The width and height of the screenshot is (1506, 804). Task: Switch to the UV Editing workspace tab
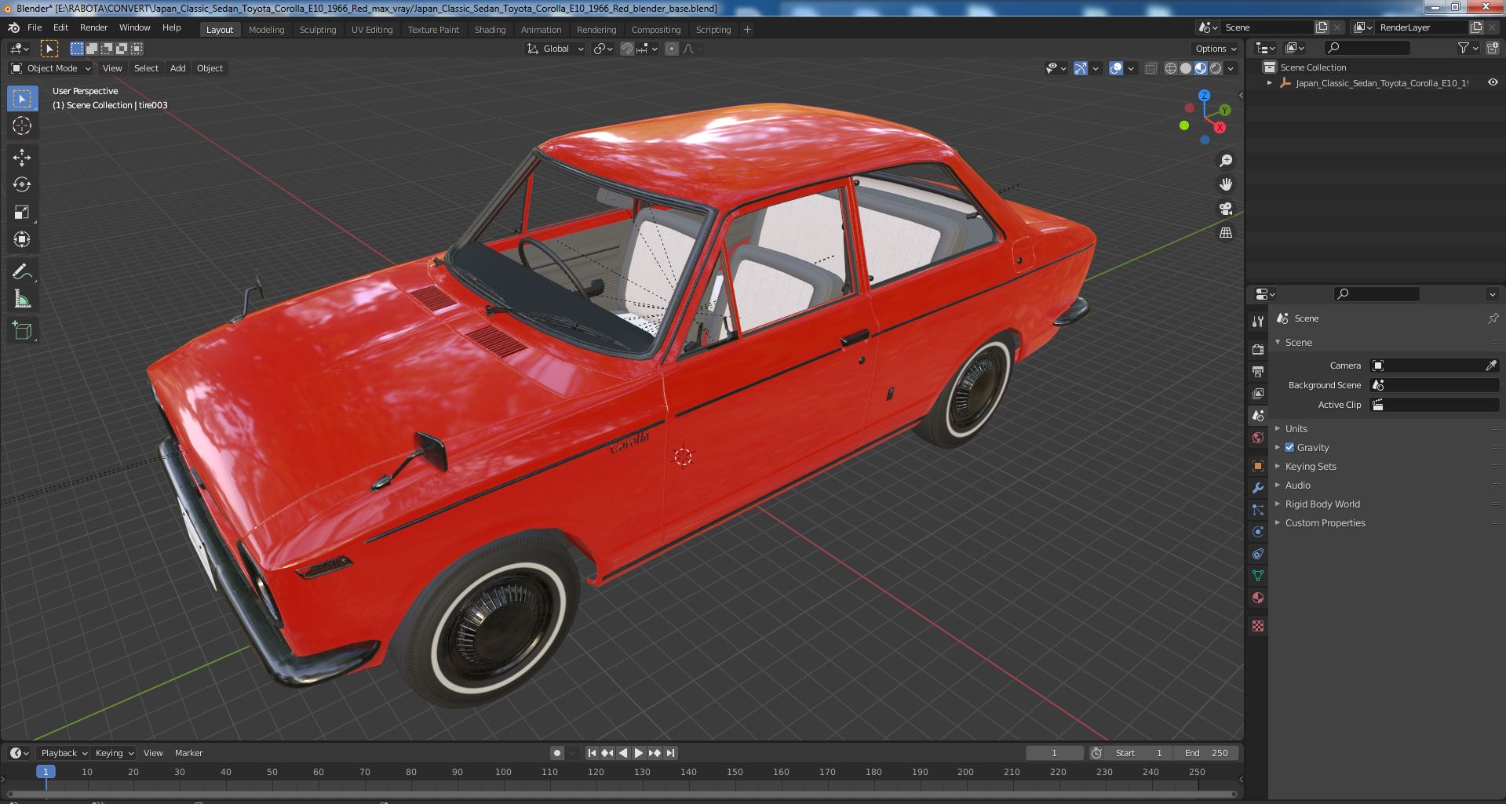372,30
